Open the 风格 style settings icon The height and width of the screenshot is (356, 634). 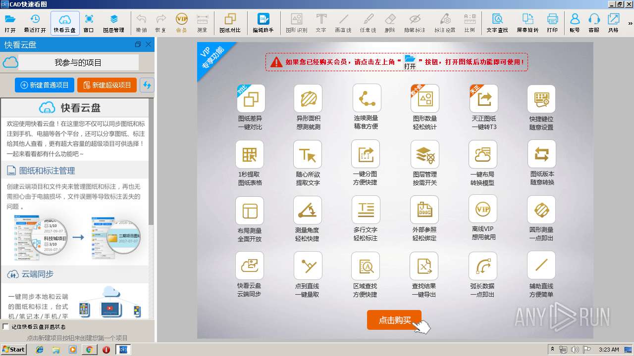tap(613, 23)
